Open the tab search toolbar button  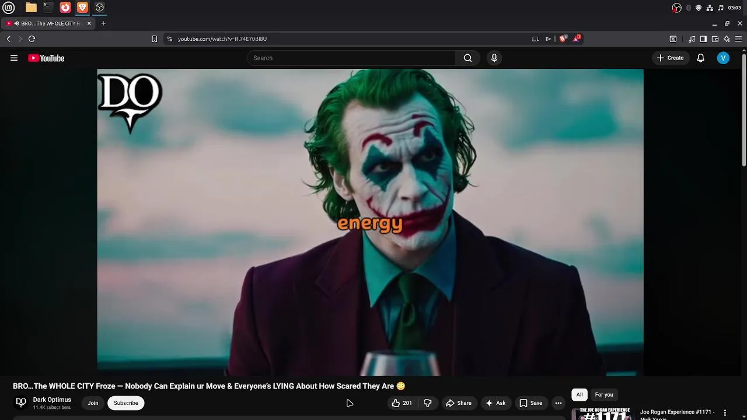point(673,39)
